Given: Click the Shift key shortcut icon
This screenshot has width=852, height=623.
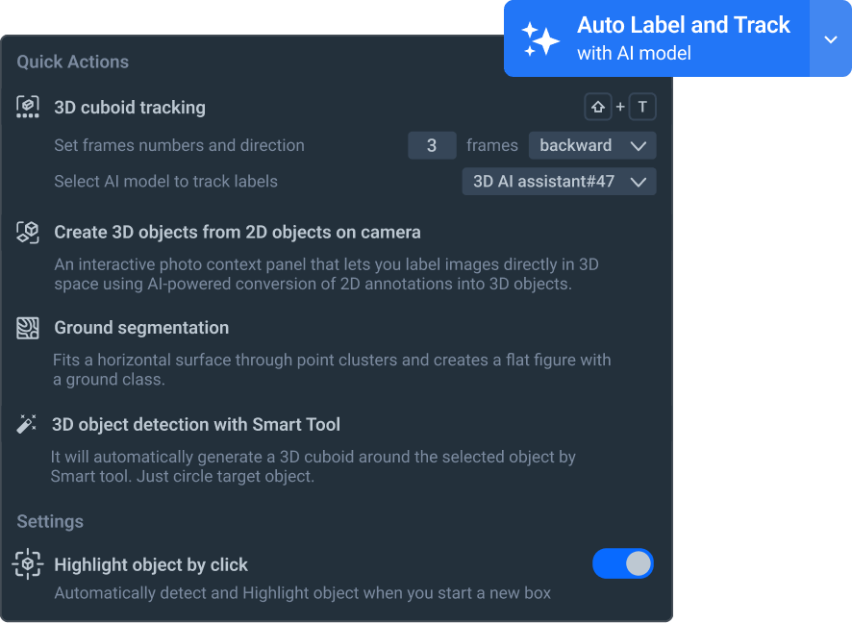Looking at the screenshot, I should click(598, 107).
